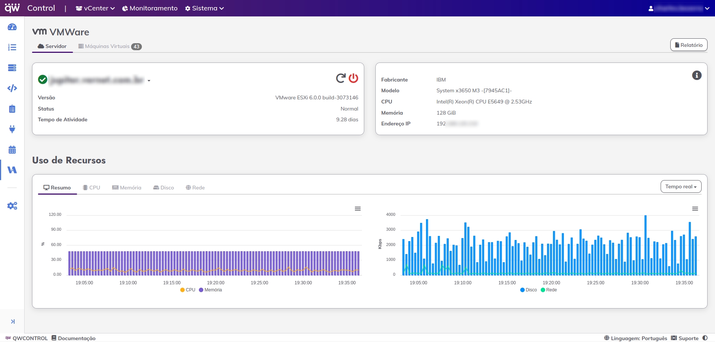
Task: Open the Tempo real dropdown
Action: [681, 186]
